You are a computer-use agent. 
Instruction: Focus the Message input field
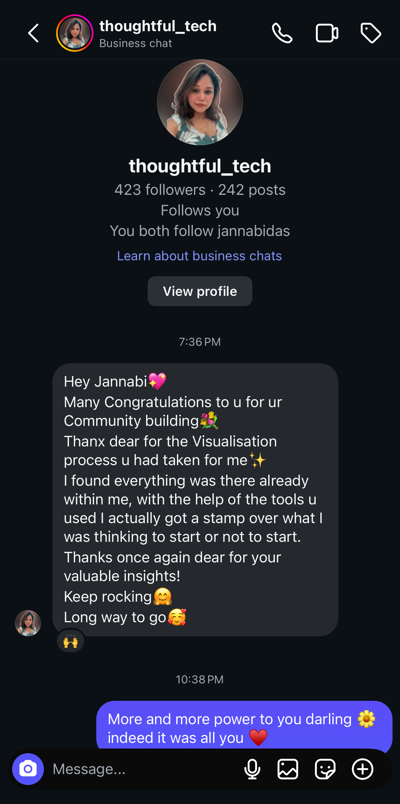(x=140, y=769)
